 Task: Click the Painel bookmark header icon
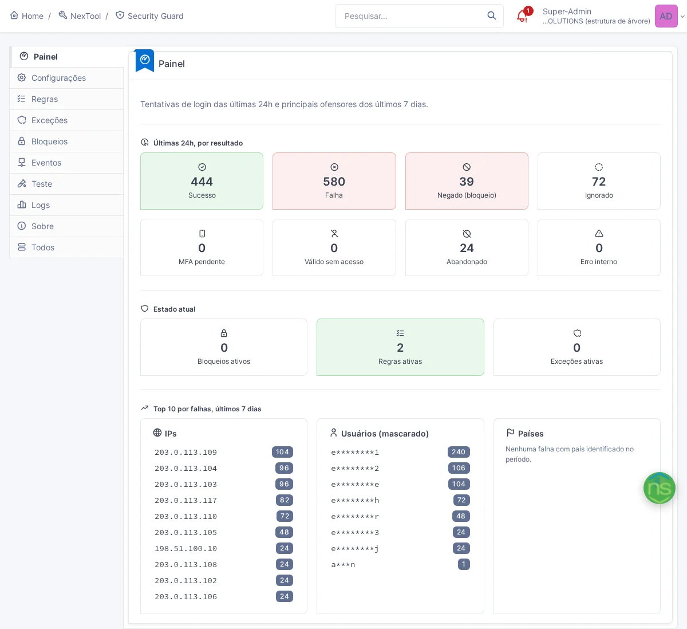pyautogui.click(x=145, y=61)
